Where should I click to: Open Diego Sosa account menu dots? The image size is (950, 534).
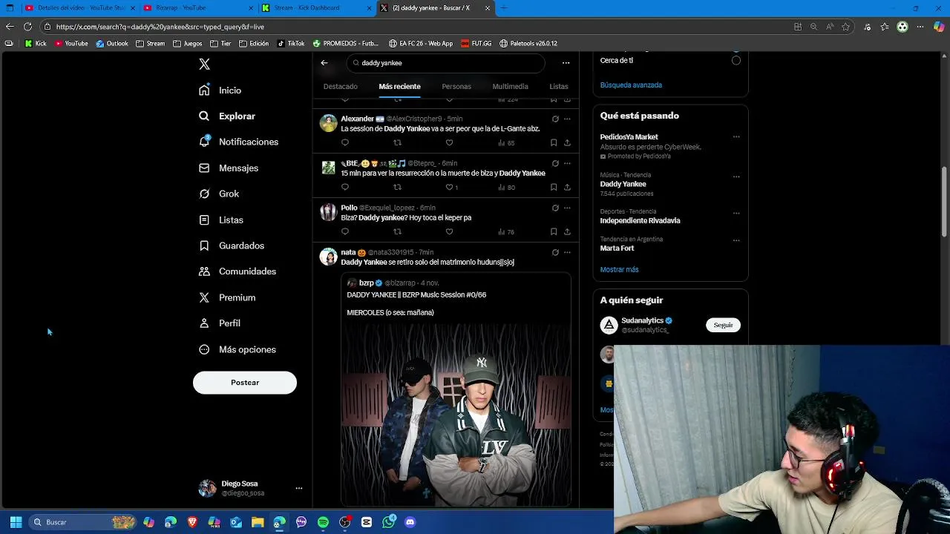299,488
